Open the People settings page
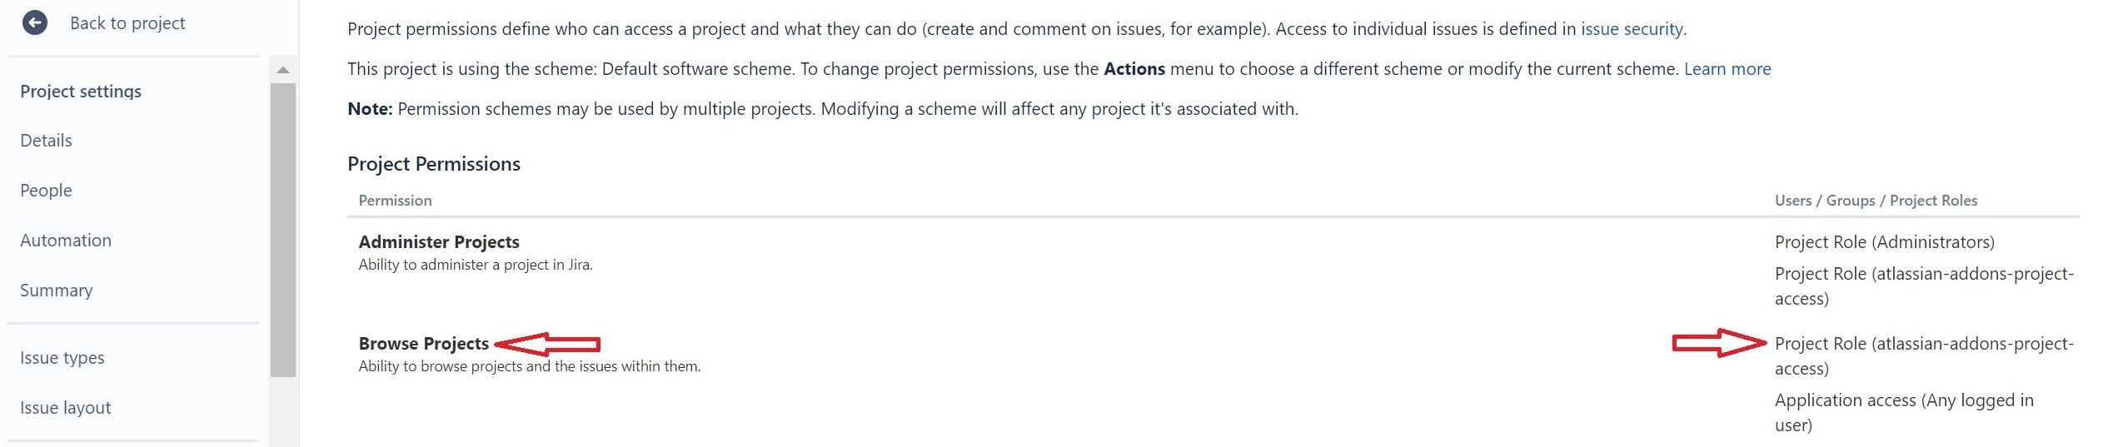2108x447 pixels. point(46,191)
